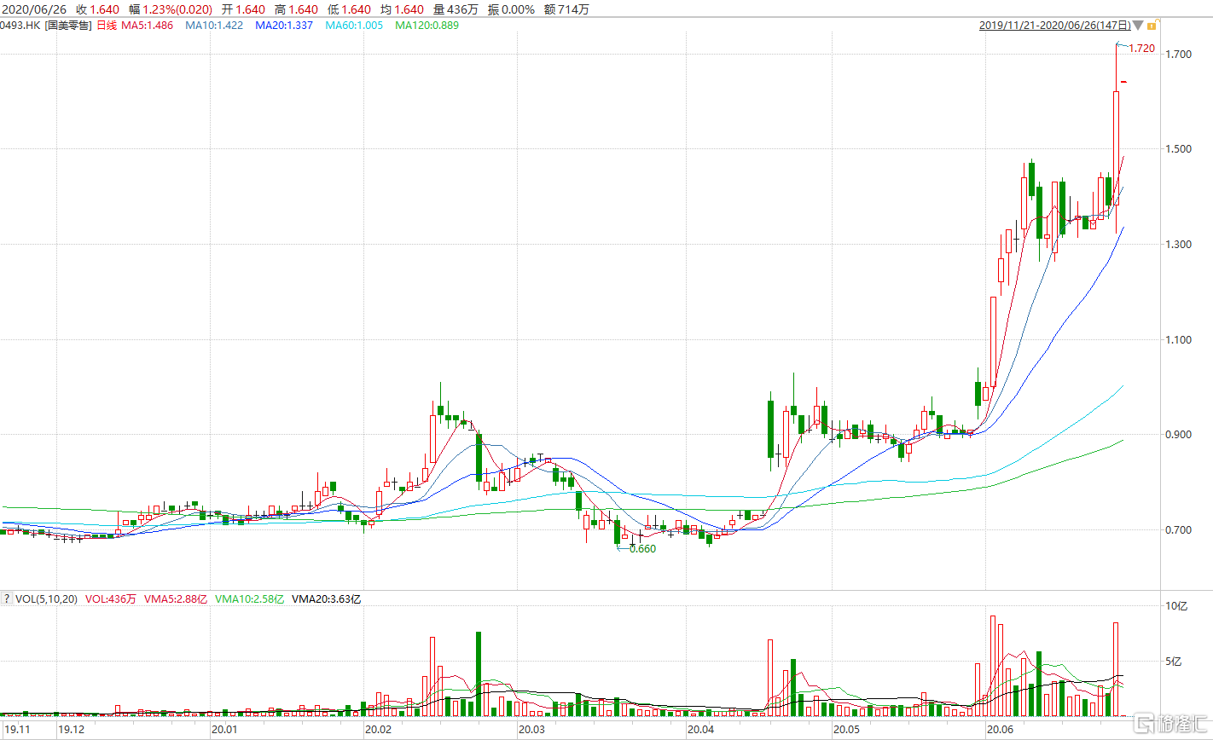Click the date range 2019/11/21-2020/06/26 link
Image resolution: width=1213 pixels, height=740 pixels.
1054,26
